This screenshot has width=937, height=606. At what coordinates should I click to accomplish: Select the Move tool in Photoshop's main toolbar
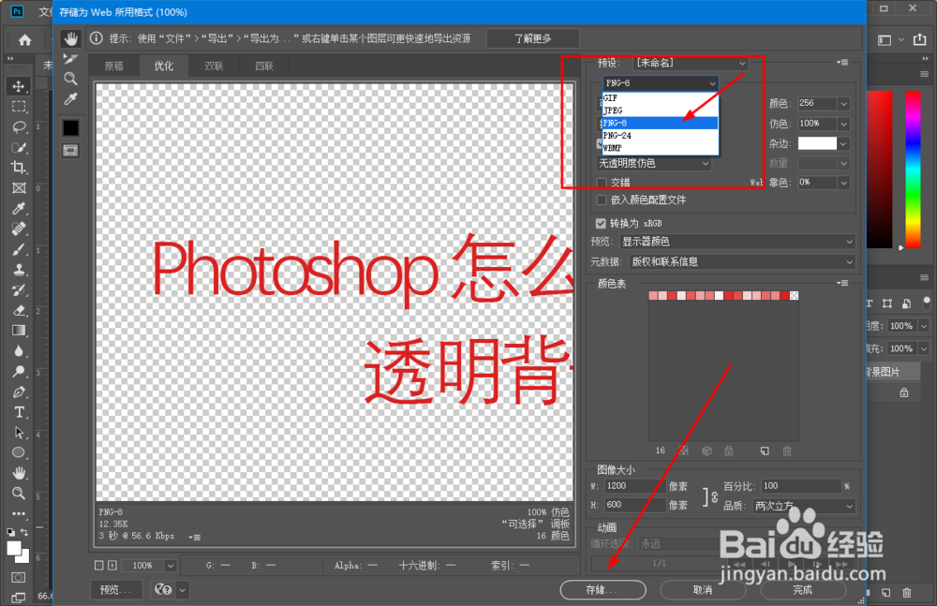pos(20,85)
